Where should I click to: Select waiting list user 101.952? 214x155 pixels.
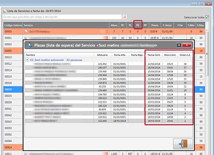tap(109, 64)
